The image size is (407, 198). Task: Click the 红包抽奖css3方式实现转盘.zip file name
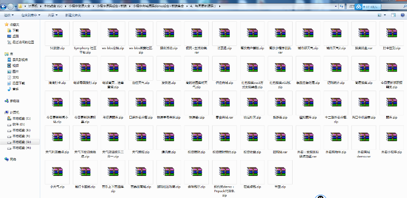coord(252,85)
